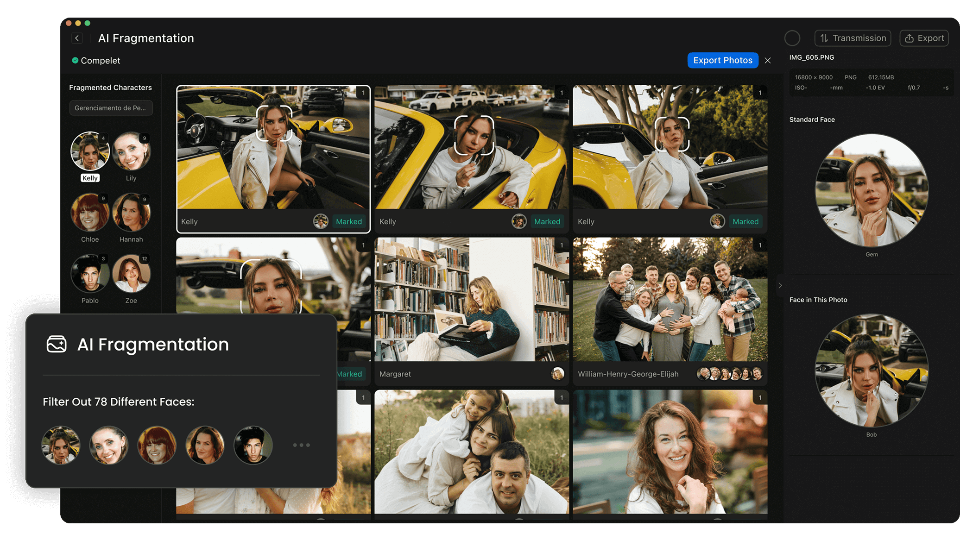The width and height of the screenshot is (960, 540).
Task: Click IMG_605.PNG file name
Action: [x=811, y=57]
